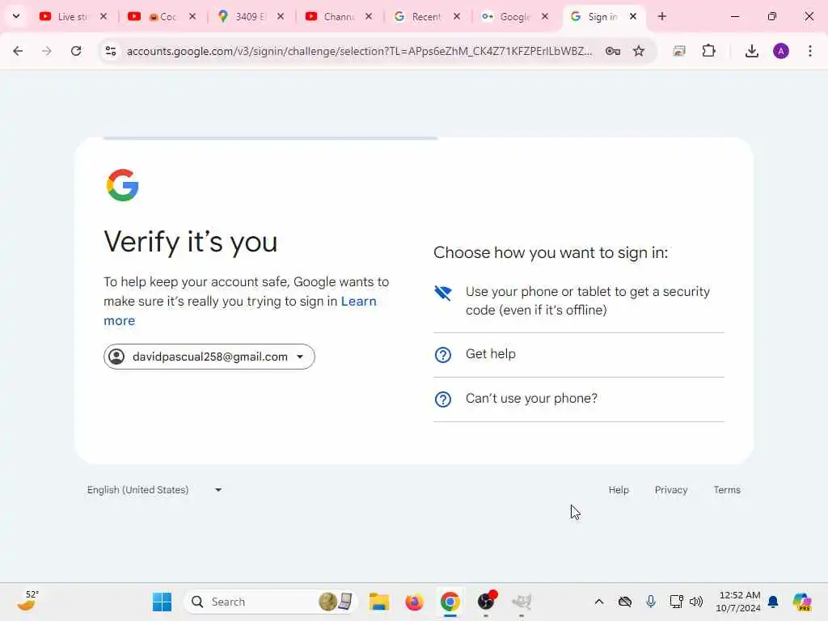
Task: Click the Google logo on sign-in card
Action: point(123,185)
